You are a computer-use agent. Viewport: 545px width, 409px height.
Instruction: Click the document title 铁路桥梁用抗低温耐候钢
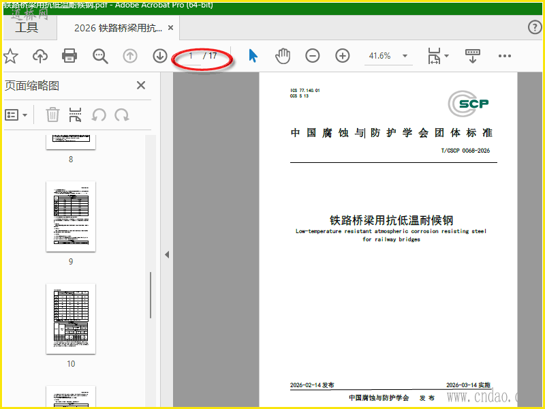tap(391, 220)
